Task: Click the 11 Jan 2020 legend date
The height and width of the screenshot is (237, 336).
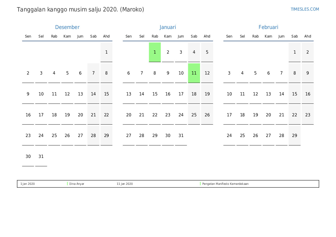Action: coord(124,184)
